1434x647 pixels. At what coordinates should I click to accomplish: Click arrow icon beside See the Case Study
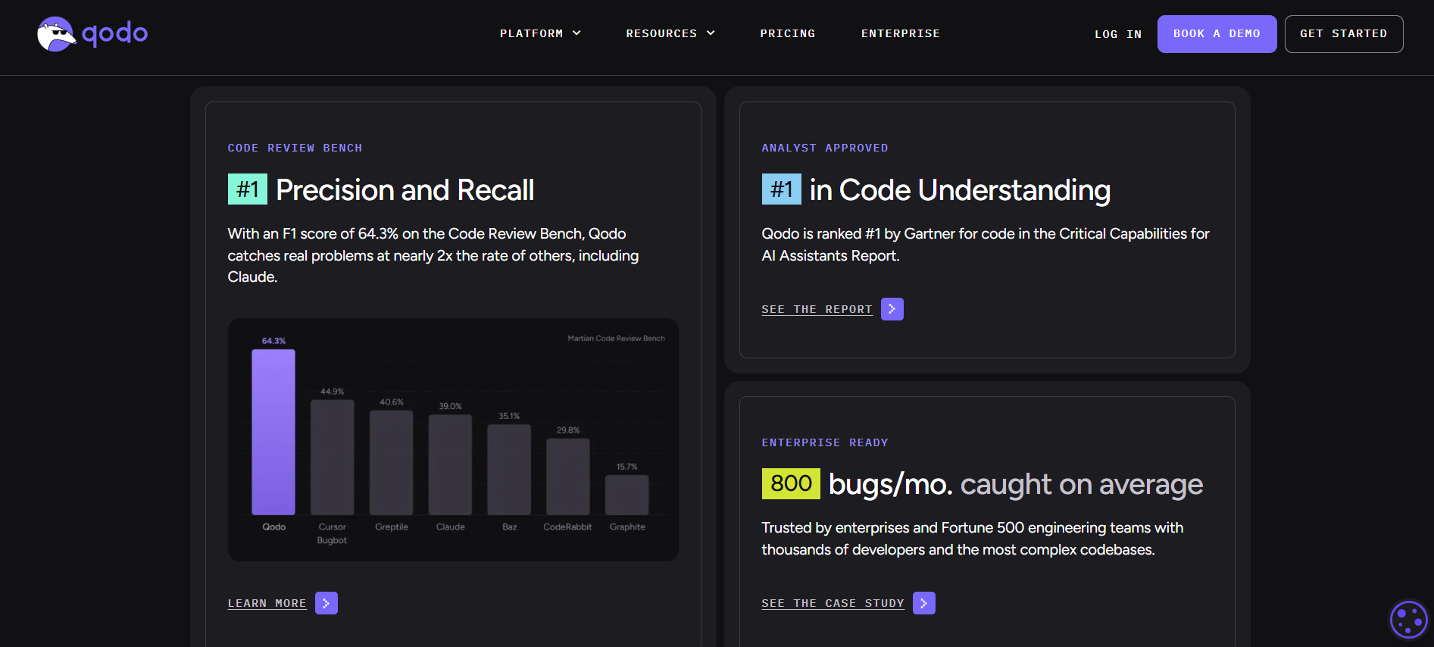tap(923, 603)
